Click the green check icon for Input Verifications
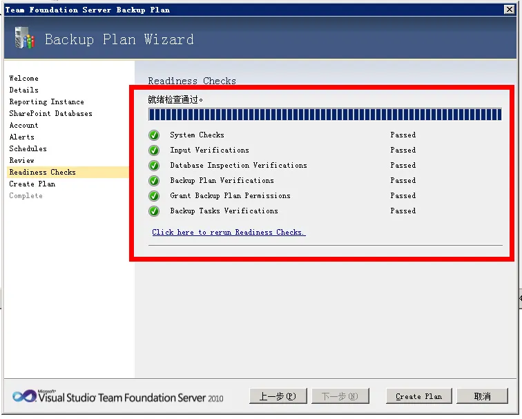 pos(154,150)
